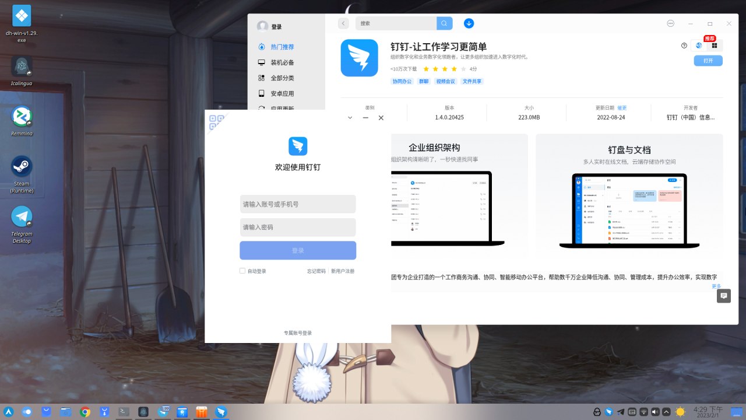Select the Windows version icon
The image size is (746, 420).
pyautogui.click(x=715, y=45)
